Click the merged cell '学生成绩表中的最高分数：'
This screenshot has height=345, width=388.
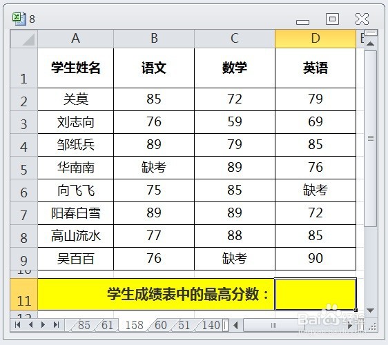(156, 295)
